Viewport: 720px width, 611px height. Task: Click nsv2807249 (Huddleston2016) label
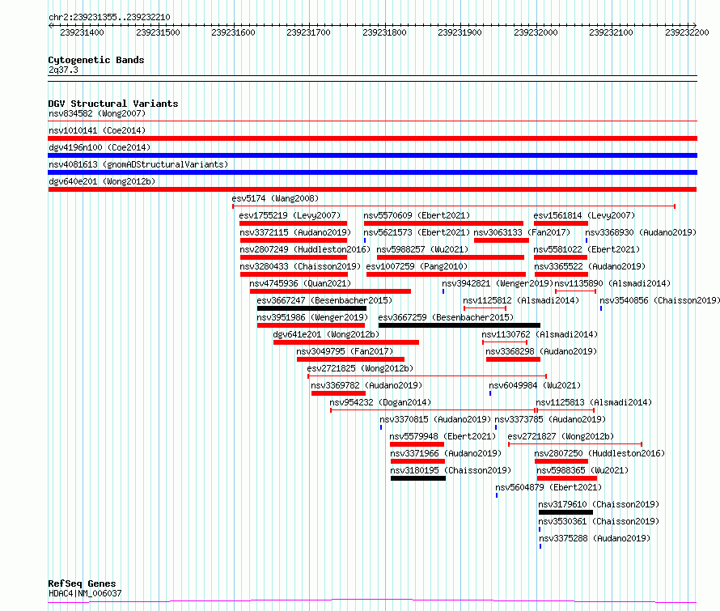click(x=305, y=249)
